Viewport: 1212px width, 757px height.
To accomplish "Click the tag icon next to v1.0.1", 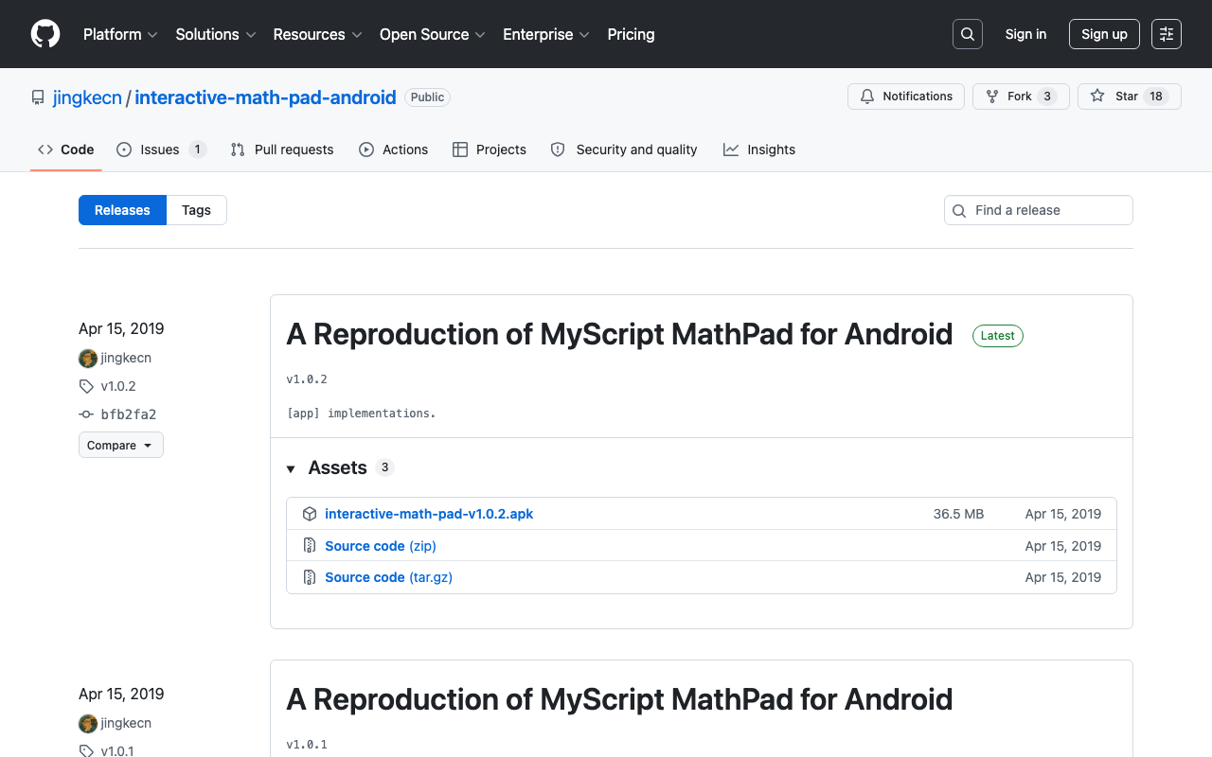I will click(86, 751).
